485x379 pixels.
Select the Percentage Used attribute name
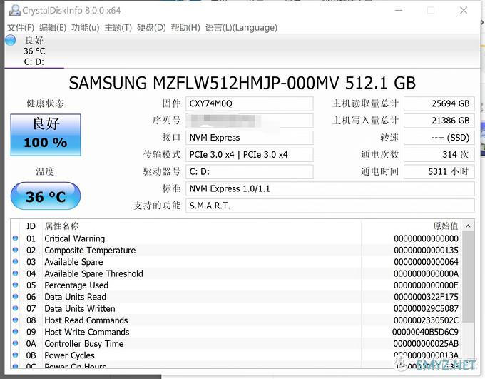(76, 285)
